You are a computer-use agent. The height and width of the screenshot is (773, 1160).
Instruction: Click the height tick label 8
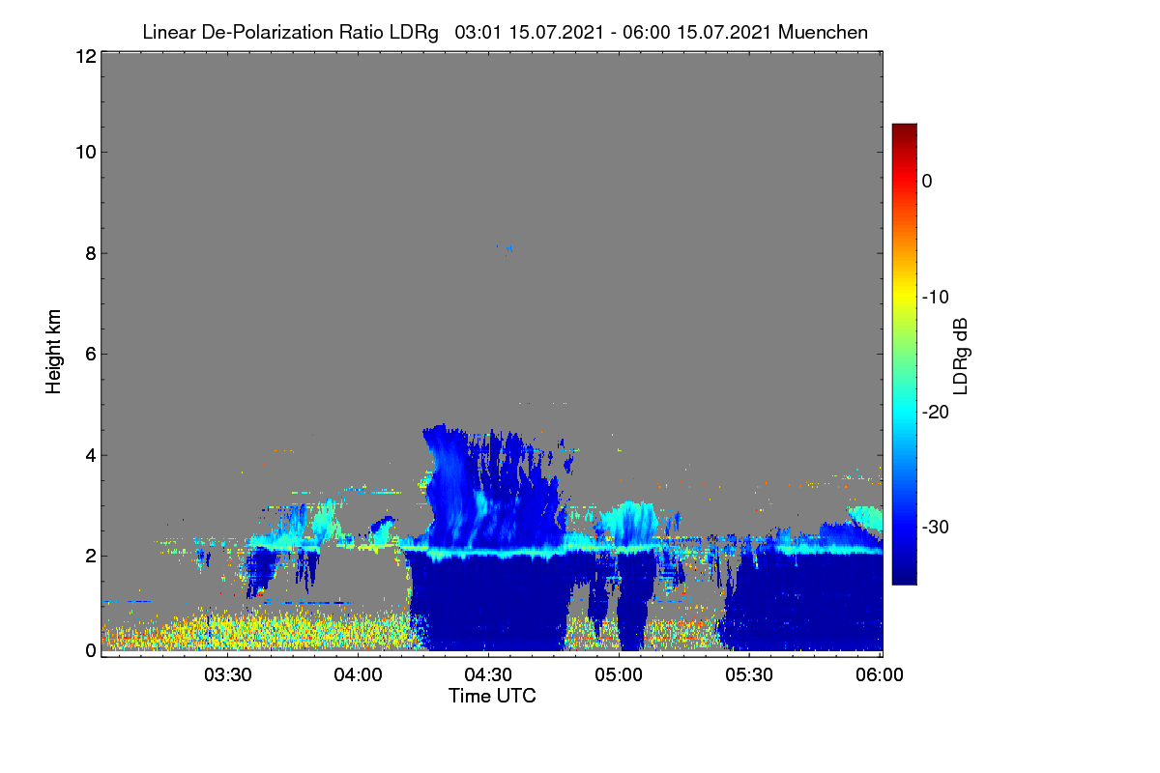90,253
